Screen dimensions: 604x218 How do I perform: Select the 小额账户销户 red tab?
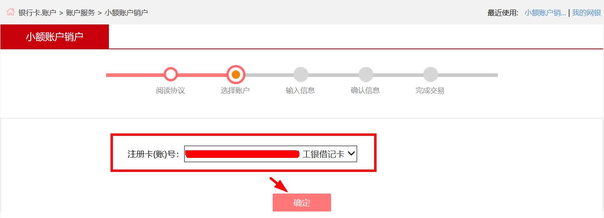(55, 36)
